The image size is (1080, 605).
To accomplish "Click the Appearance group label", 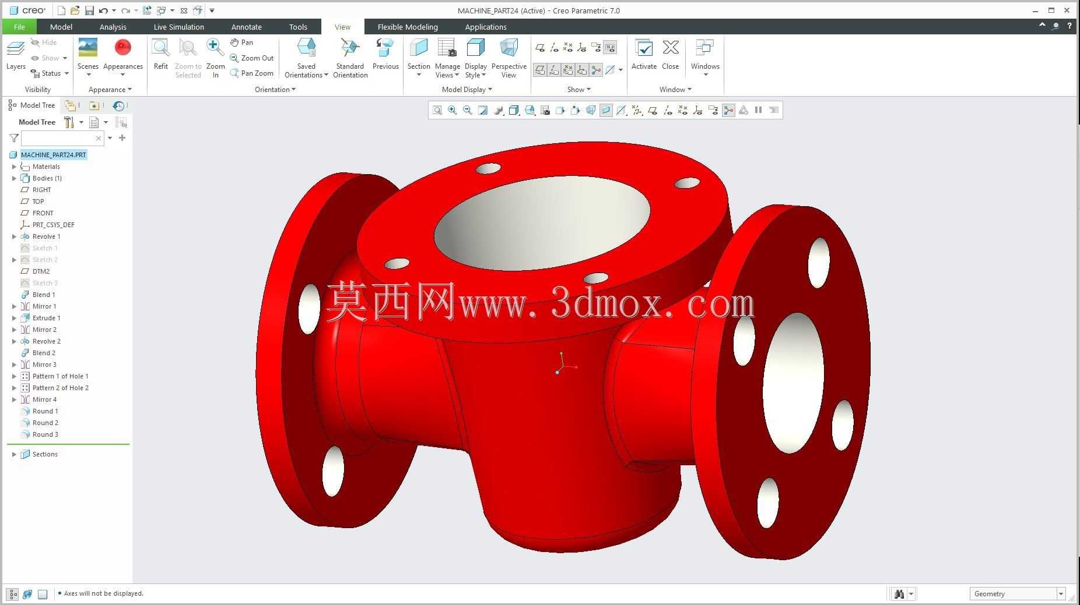I will (x=110, y=90).
